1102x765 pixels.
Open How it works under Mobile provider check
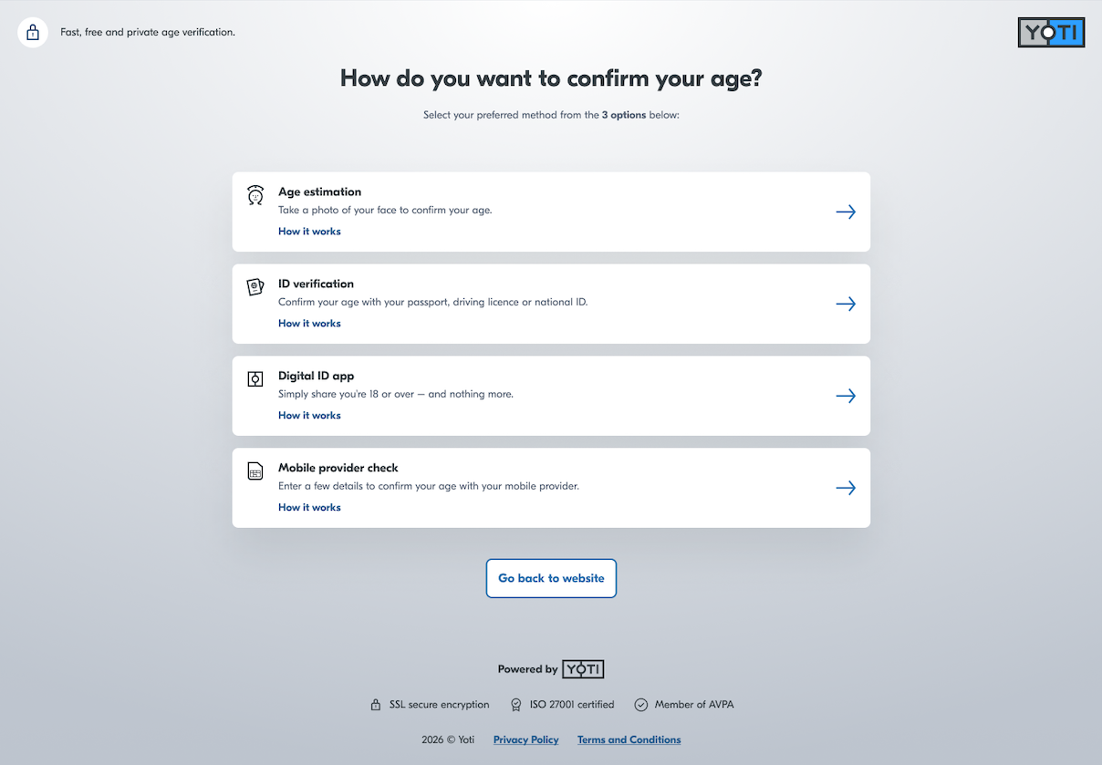(309, 507)
